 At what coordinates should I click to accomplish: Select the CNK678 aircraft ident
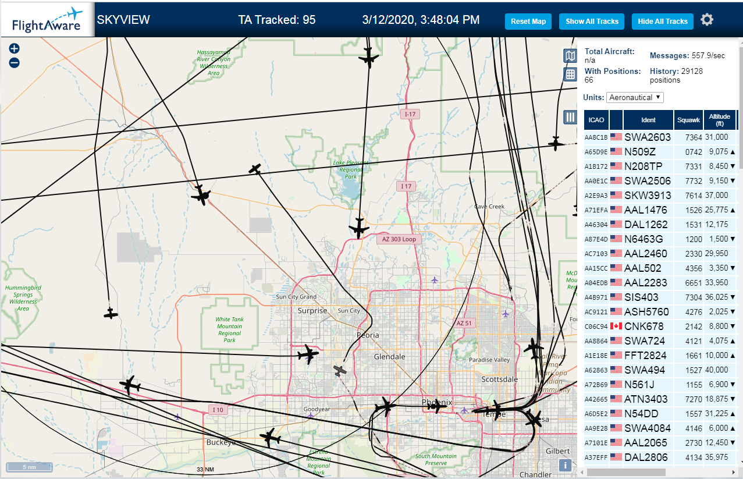click(644, 327)
